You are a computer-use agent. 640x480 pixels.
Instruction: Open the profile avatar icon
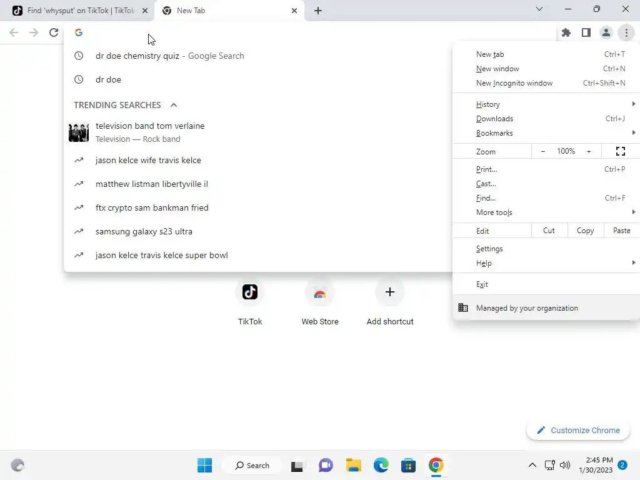(606, 32)
